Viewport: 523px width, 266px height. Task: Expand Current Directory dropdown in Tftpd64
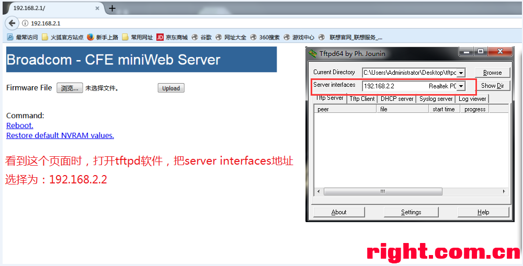coord(461,73)
